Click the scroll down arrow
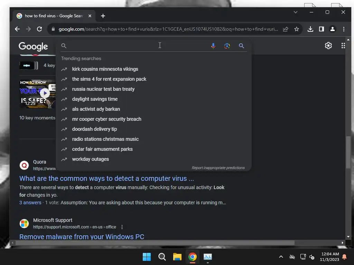 pos(348,237)
